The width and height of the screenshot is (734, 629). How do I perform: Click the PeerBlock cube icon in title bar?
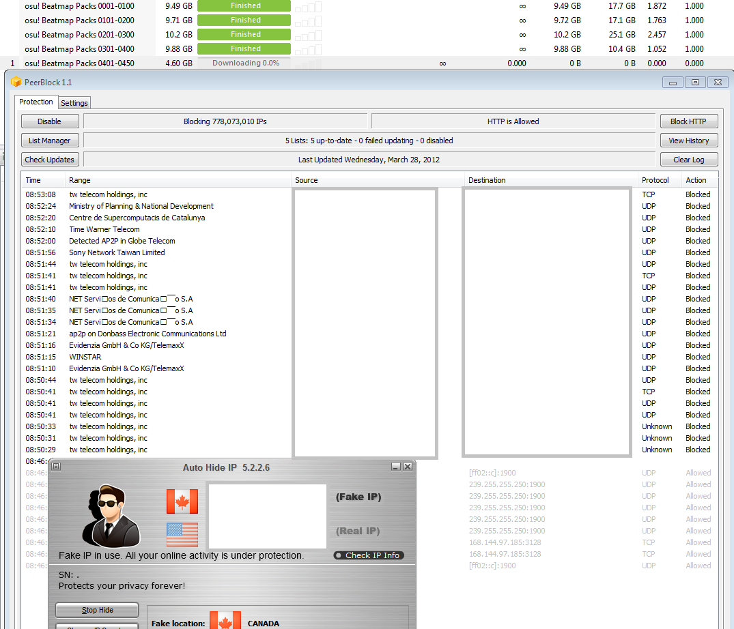pyautogui.click(x=16, y=83)
